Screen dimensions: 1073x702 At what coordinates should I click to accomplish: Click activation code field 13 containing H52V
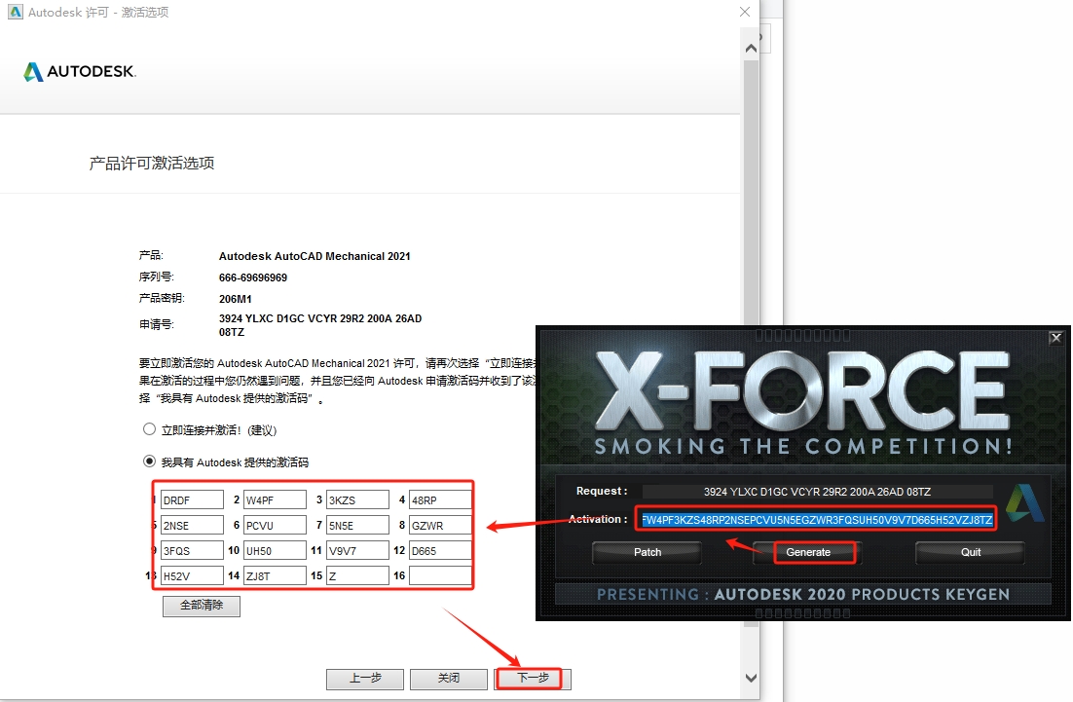click(x=192, y=576)
